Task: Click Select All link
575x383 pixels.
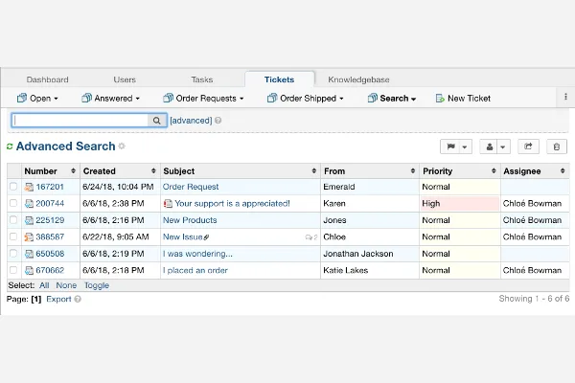Action: tap(44, 285)
